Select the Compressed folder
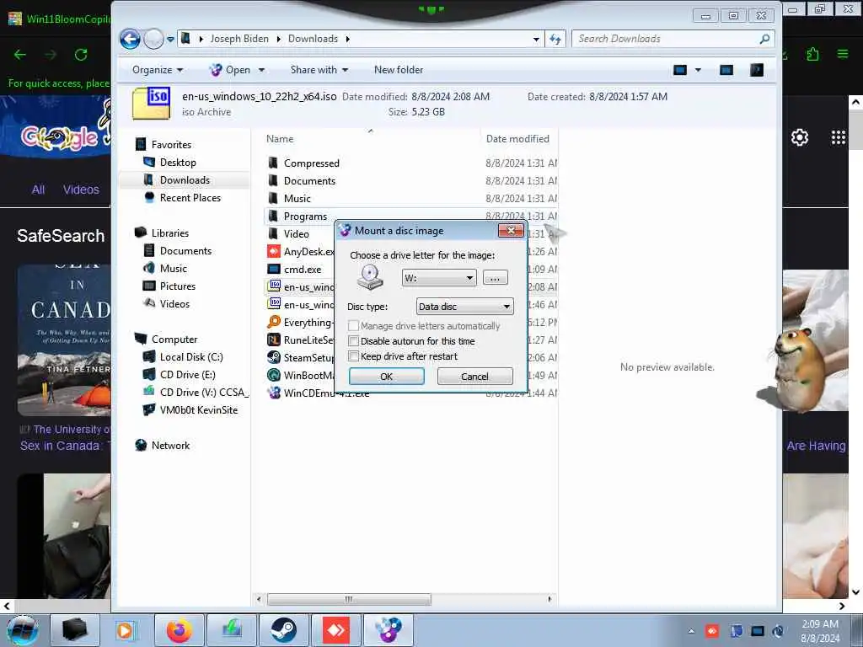The width and height of the screenshot is (863, 647). coord(312,163)
